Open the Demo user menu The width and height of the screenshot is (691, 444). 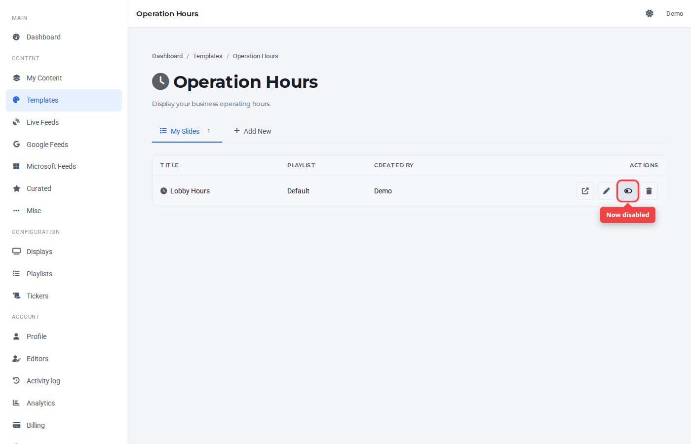click(x=675, y=13)
